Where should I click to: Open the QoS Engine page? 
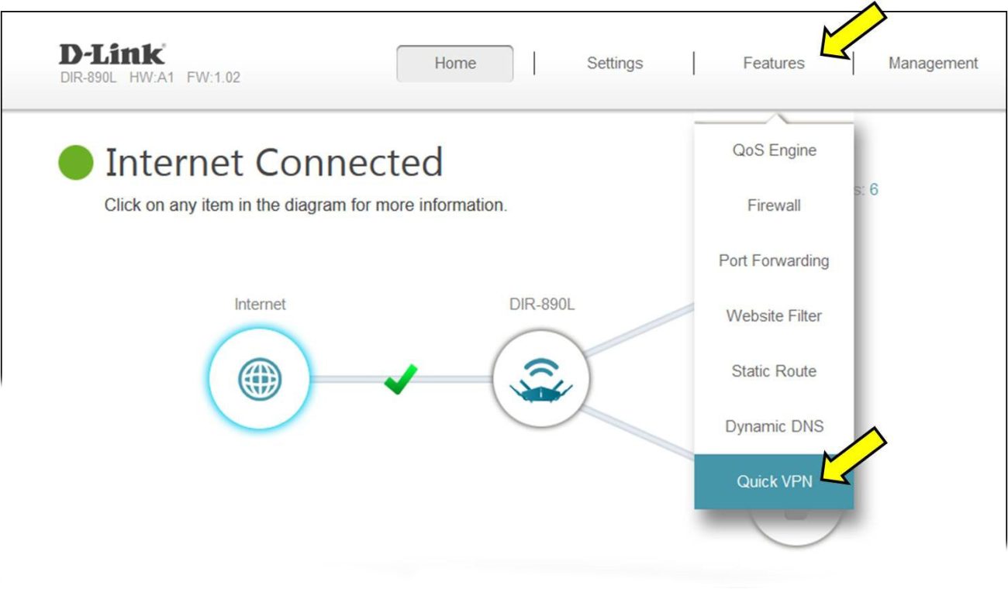pos(773,150)
